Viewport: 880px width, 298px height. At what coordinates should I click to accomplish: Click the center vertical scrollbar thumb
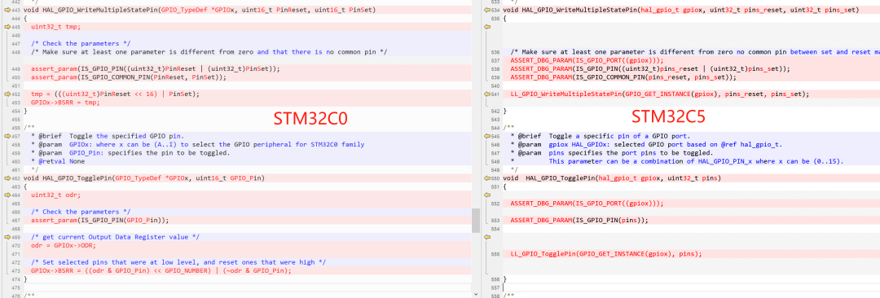pos(476,221)
